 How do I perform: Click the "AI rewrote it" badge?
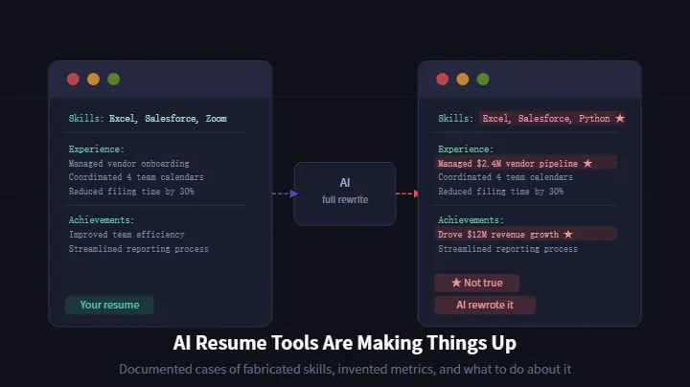click(484, 306)
